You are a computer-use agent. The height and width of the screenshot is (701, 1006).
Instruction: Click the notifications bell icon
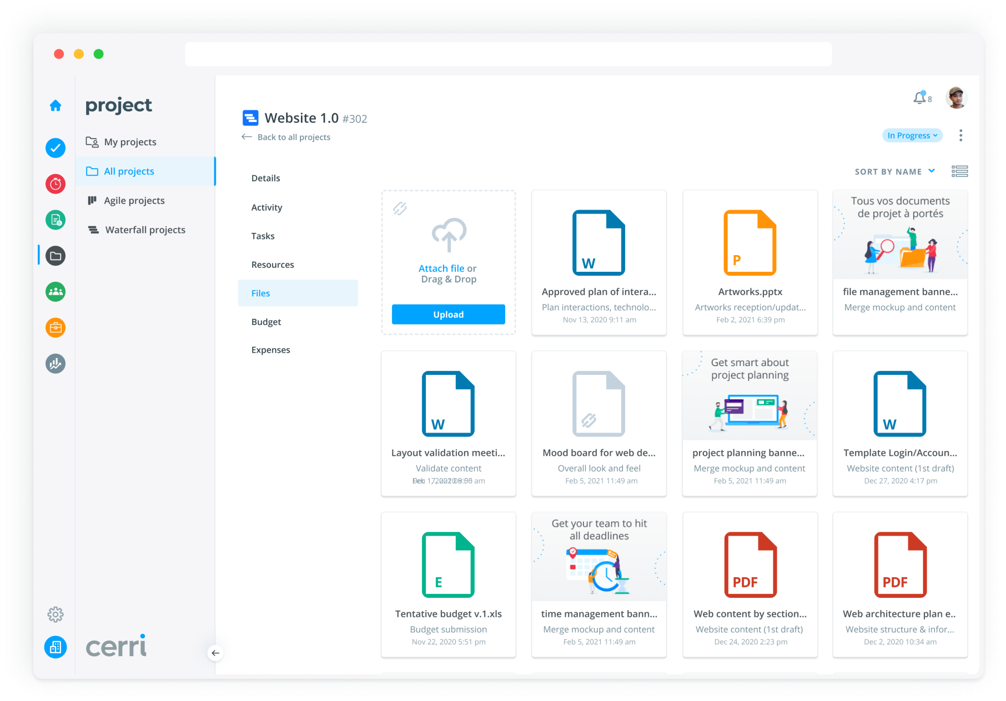click(920, 98)
